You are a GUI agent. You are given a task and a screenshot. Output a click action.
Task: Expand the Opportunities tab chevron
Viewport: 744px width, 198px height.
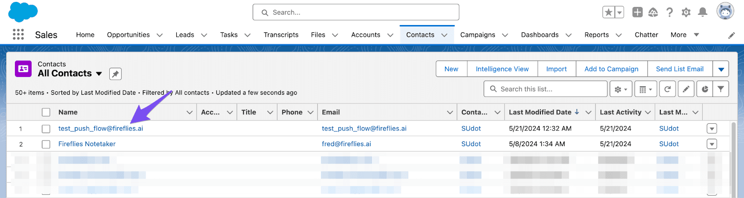159,35
